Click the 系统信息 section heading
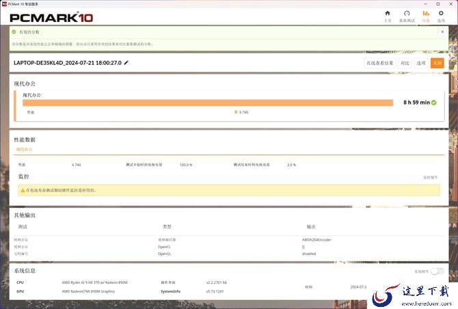The image size is (458, 309). pos(25,271)
